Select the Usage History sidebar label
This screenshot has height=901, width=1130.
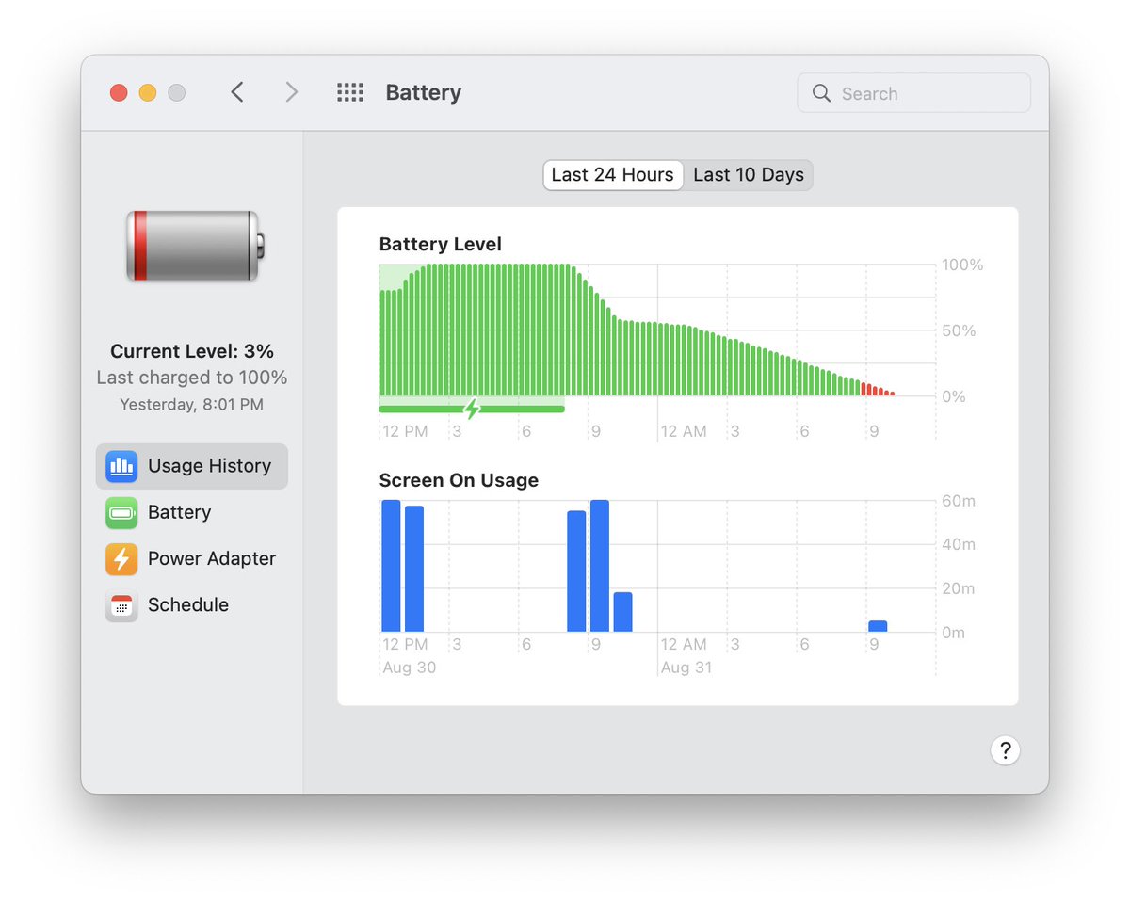tap(209, 466)
